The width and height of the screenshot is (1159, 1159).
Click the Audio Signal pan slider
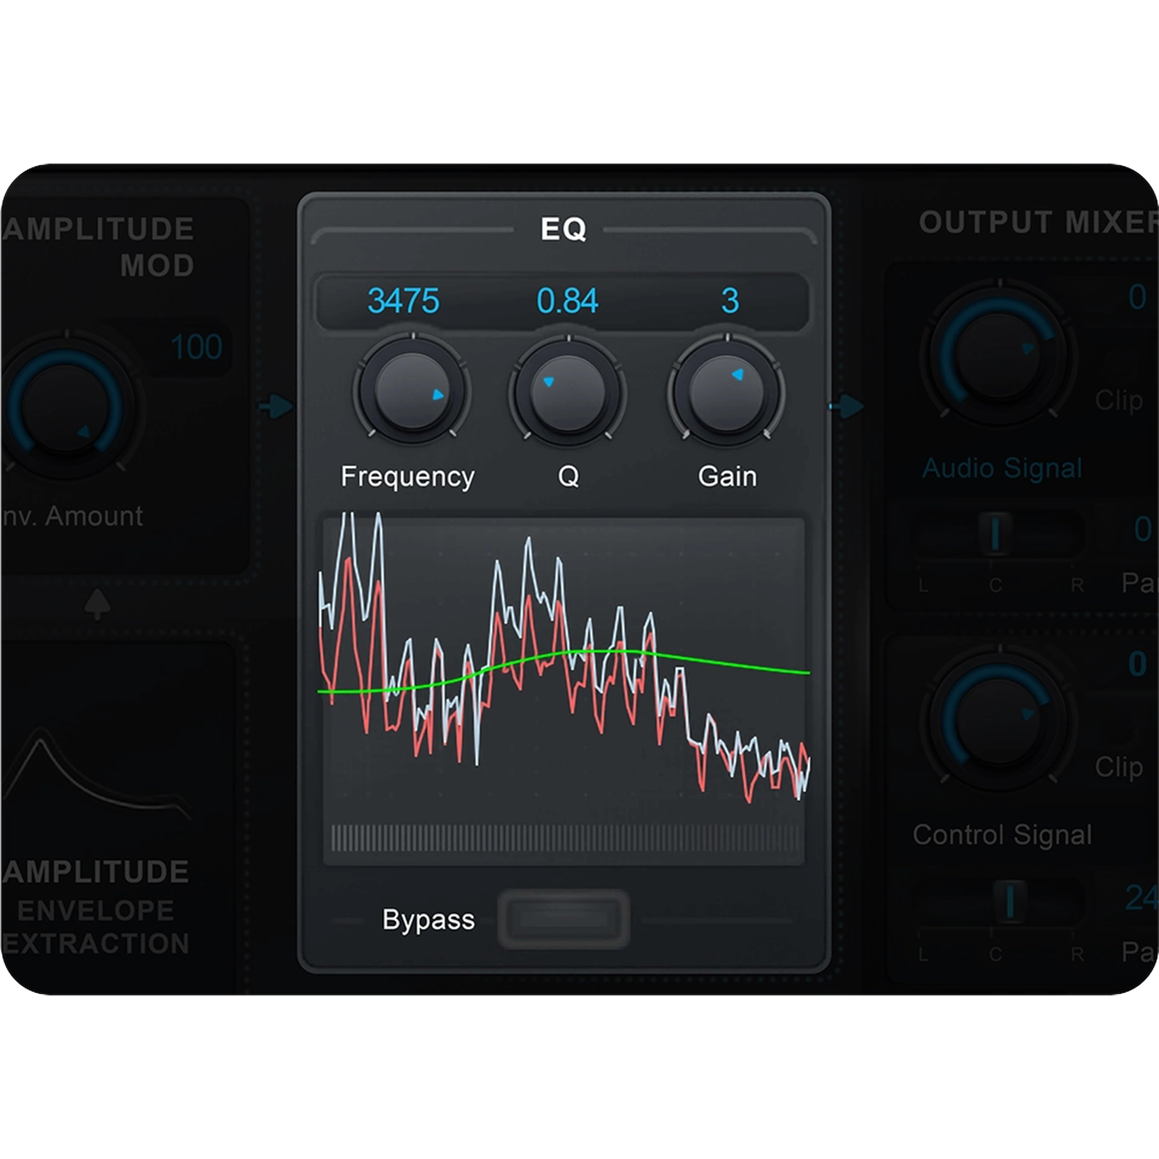[996, 533]
